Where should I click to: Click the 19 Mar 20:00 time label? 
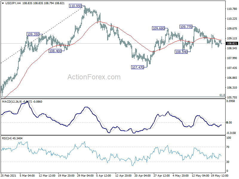coord(66,176)
